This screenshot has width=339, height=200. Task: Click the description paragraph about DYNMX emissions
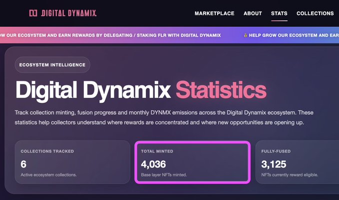tap(164, 118)
